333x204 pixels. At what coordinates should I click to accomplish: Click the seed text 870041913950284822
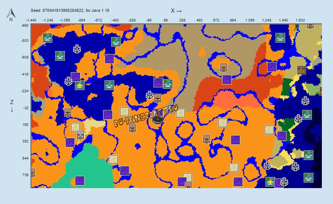click(63, 10)
